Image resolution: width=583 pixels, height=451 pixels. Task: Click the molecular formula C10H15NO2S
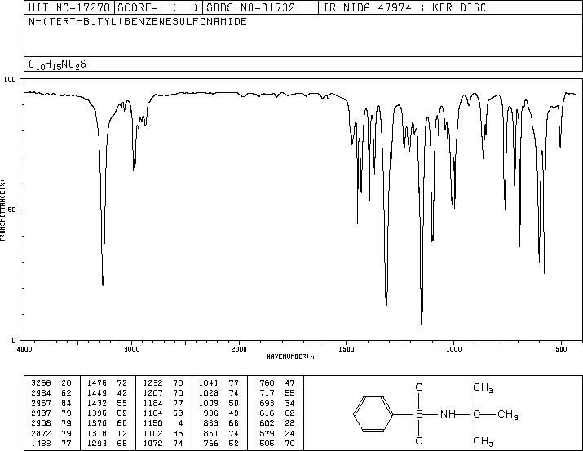click(57, 64)
